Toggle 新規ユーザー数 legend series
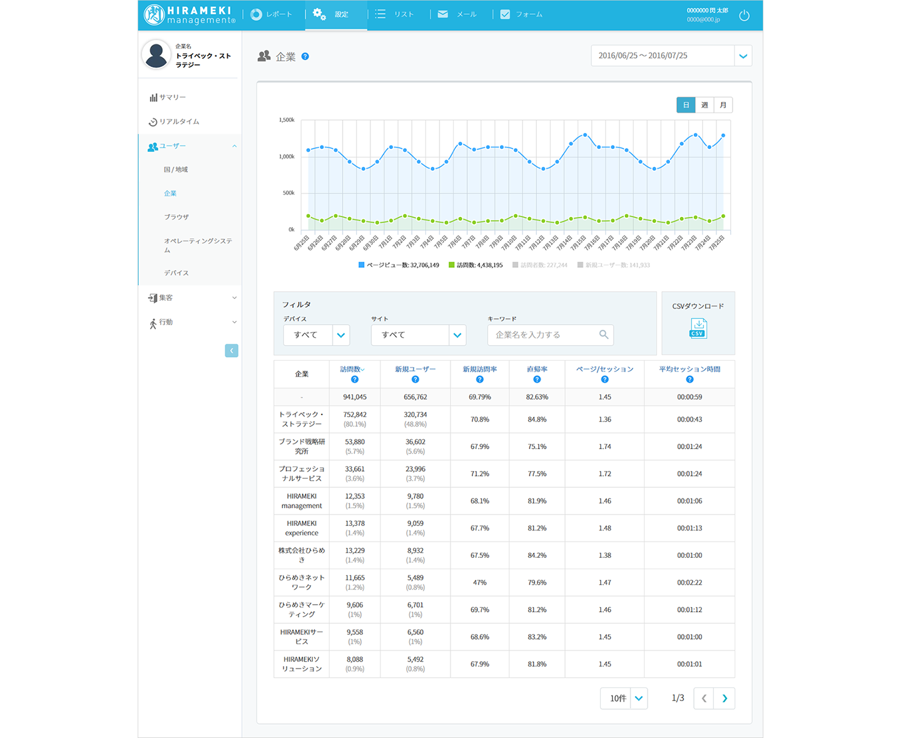 pyautogui.click(x=614, y=265)
